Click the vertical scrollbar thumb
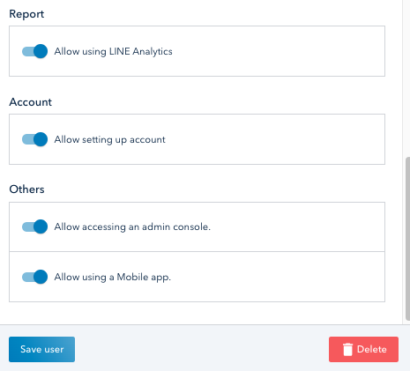The height and width of the screenshot is (371, 410). [407, 239]
